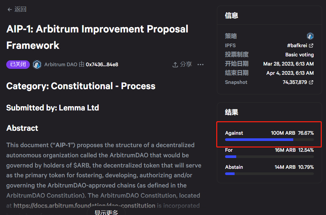
Task: Click the author address 0x7436...84e8
Action: (x=102, y=64)
